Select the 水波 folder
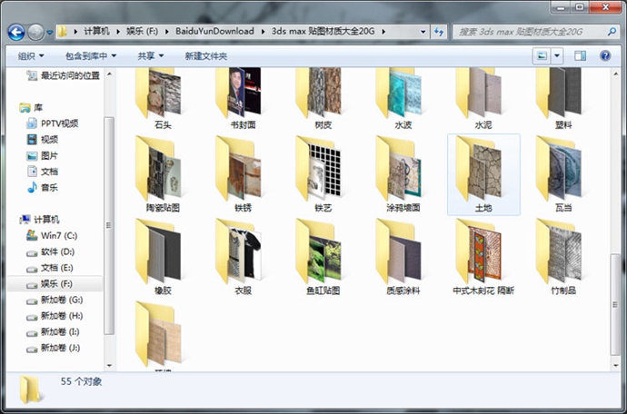Image resolution: width=627 pixels, height=414 pixels. (x=403, y=98)
